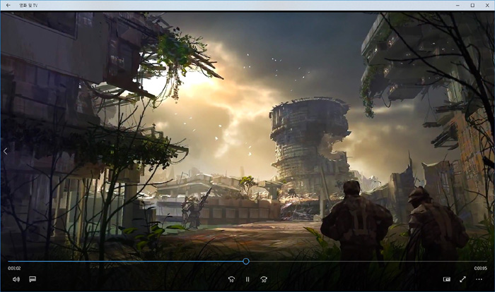Minimize the 영화 및 TV window
This screenshot has width=495, height=292.
pos(458,5)
